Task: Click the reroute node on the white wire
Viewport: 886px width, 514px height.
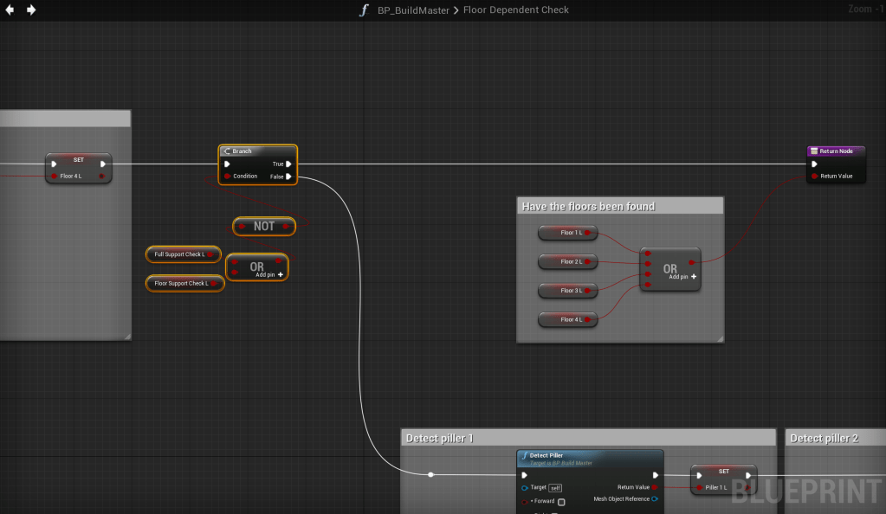Action: pos(430,474)
